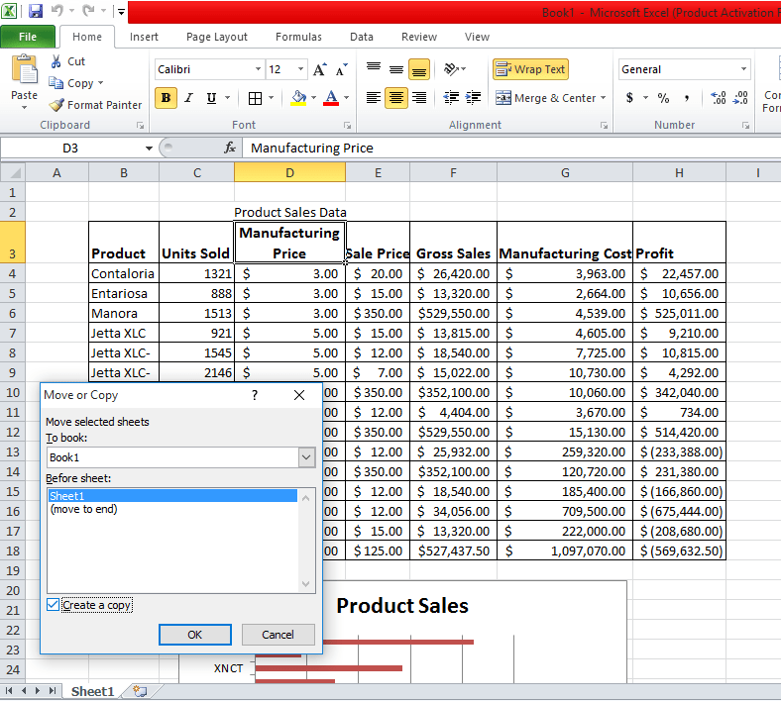781x701 pixels.
Task: Click Increase Decimal icon
Action: (x=718, y=98)
